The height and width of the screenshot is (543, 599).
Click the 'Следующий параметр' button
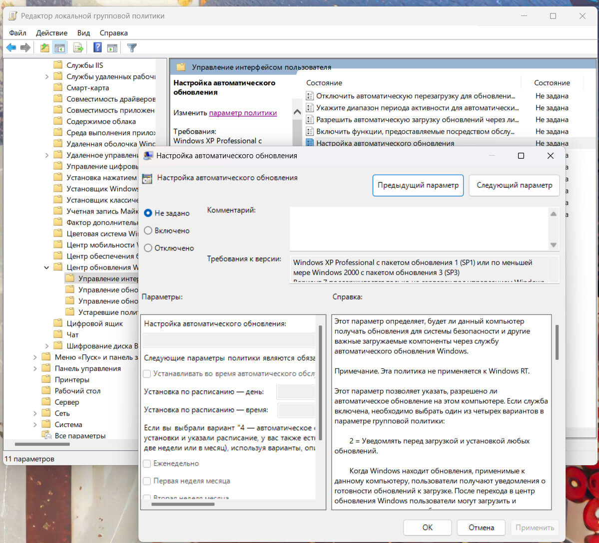(514, 185)
